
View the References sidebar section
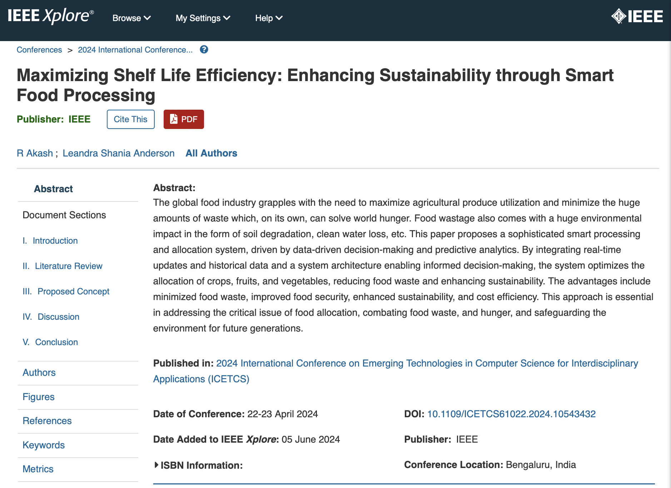click(x=47, y=421)
